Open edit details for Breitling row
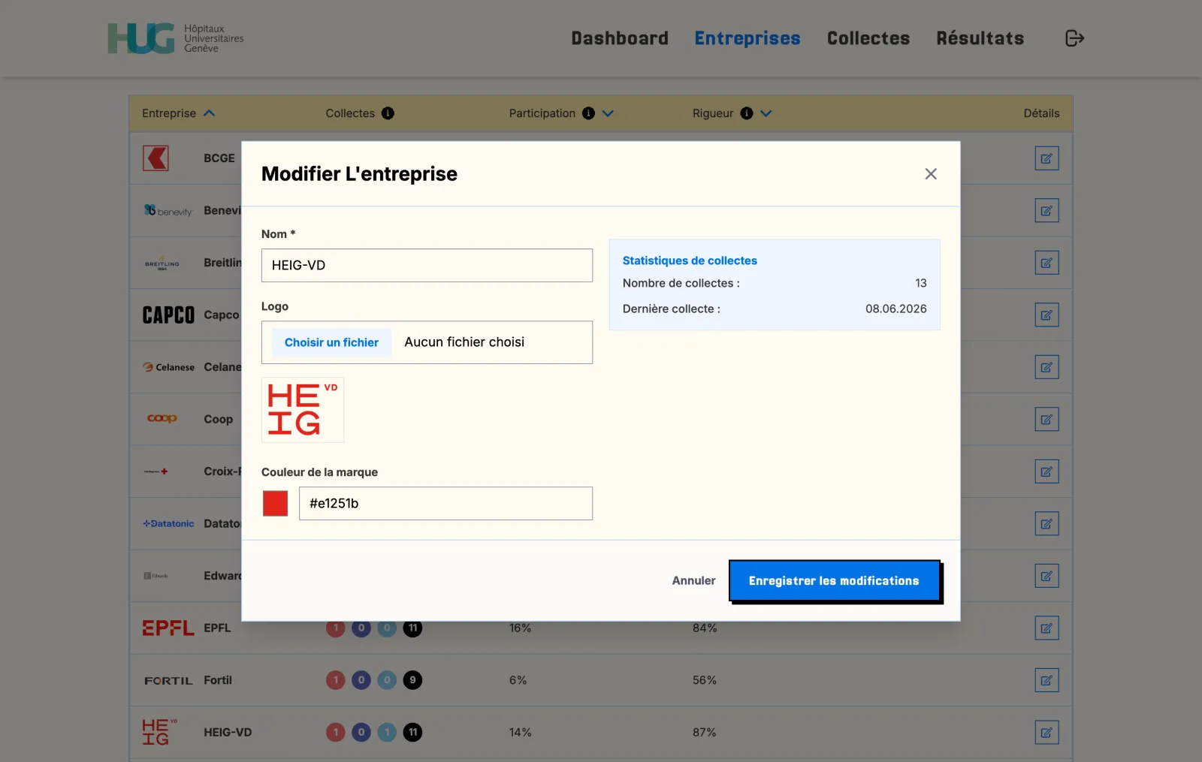The width and height of the screenshot is (1202, 762). click(1046, 263)
